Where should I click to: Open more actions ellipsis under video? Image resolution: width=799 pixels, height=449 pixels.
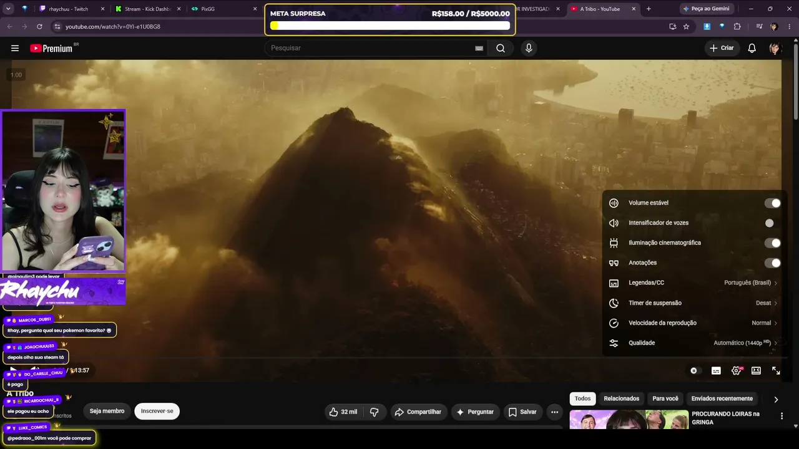(554, 412)
